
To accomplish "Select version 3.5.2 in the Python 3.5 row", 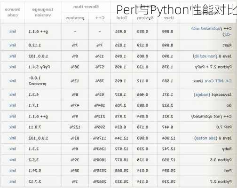I will click(33, 160).
